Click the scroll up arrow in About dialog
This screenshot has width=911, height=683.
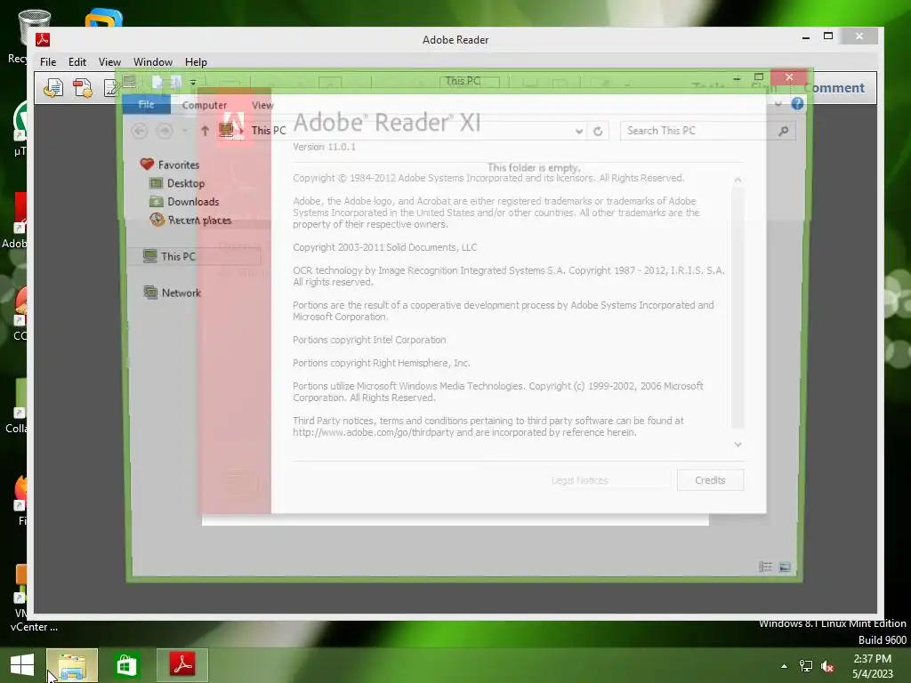click(738, 180)
